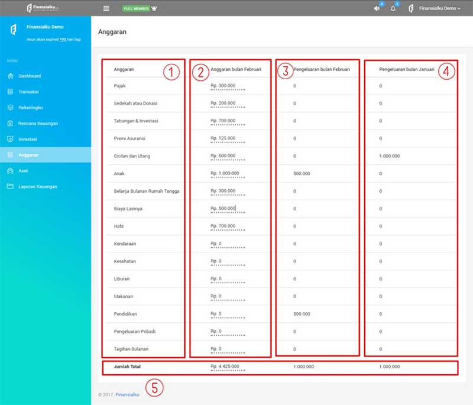Image resolution: width=473 pixels, height=405 pixels.
Task: Click the Rekeningku icon in sidebar
Action: click(x=10, y=108)
